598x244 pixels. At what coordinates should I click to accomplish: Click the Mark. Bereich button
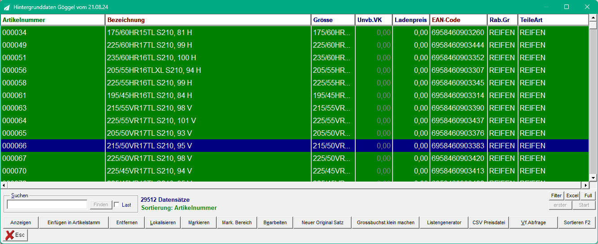(x=237, y=222)
